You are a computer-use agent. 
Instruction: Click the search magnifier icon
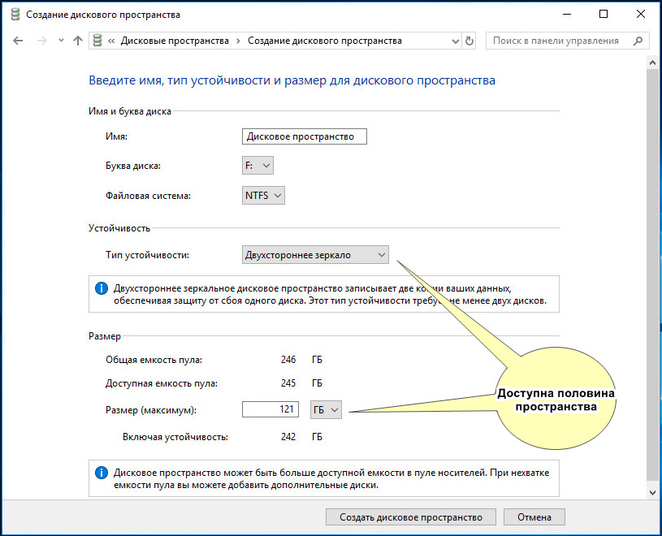pyautogui.click(x=638, y=41)
